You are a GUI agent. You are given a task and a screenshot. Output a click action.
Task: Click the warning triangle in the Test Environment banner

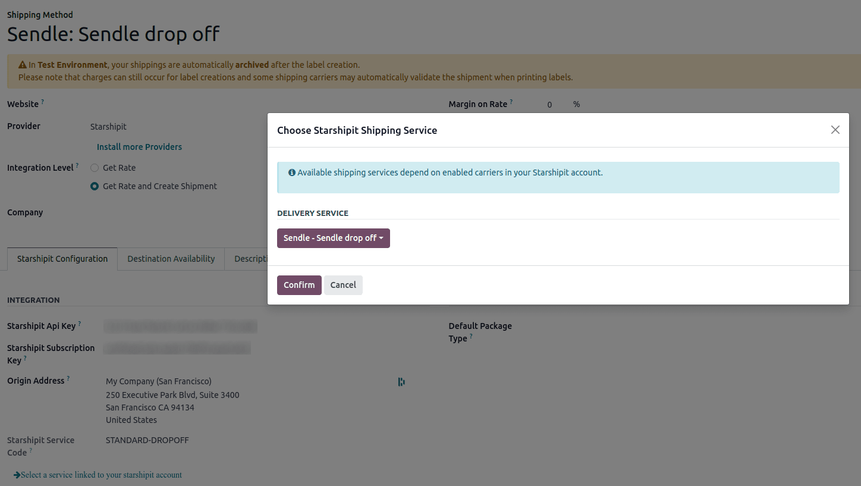pos(23,64)
